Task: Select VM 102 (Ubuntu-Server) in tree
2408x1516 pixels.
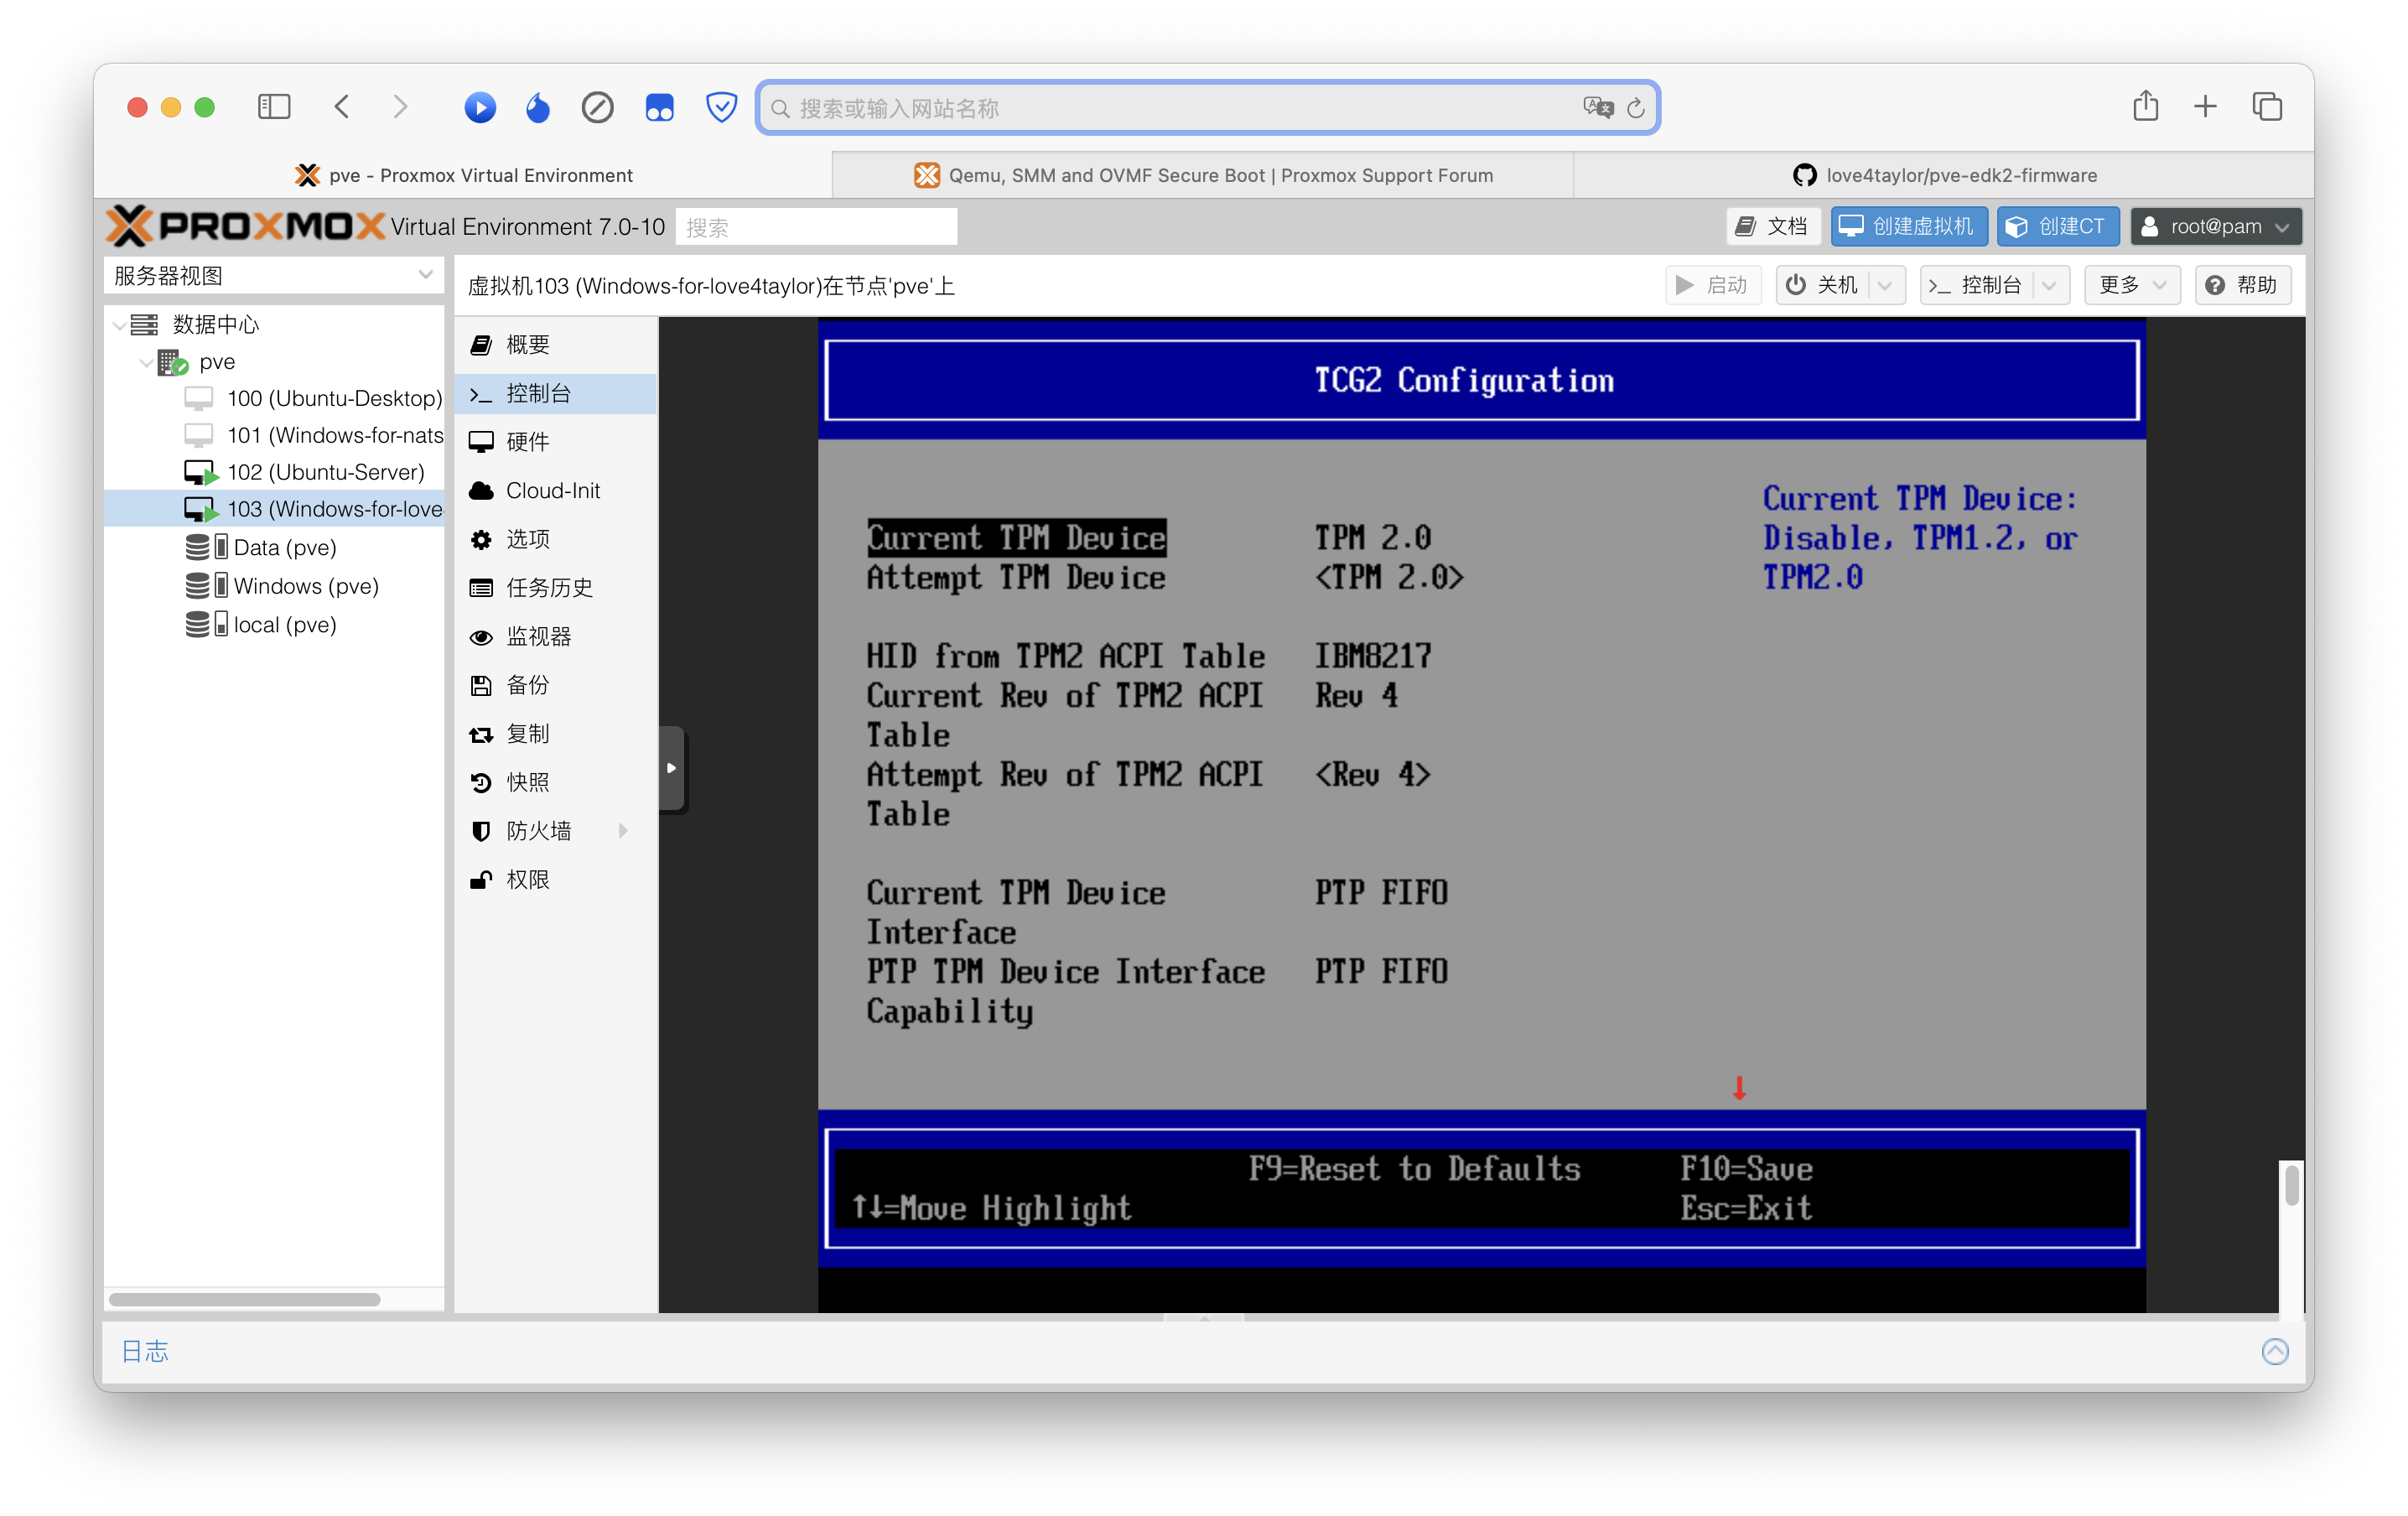Action: click(325, 472)
